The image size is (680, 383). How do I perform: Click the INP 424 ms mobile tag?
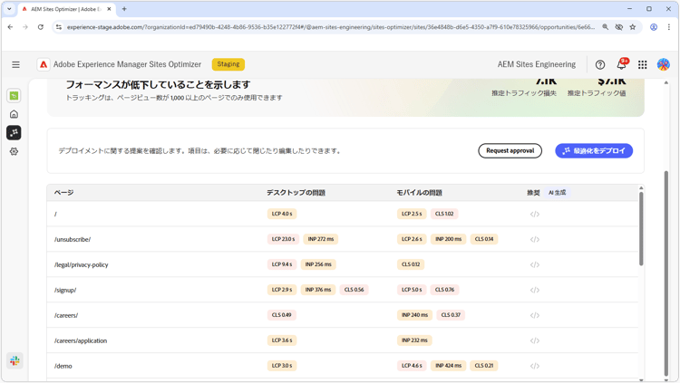click(x=449, y=366)
